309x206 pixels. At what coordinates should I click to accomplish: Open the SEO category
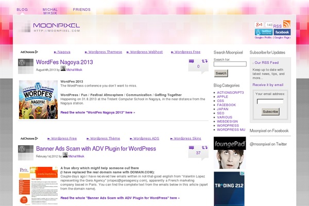click(220, 113)
